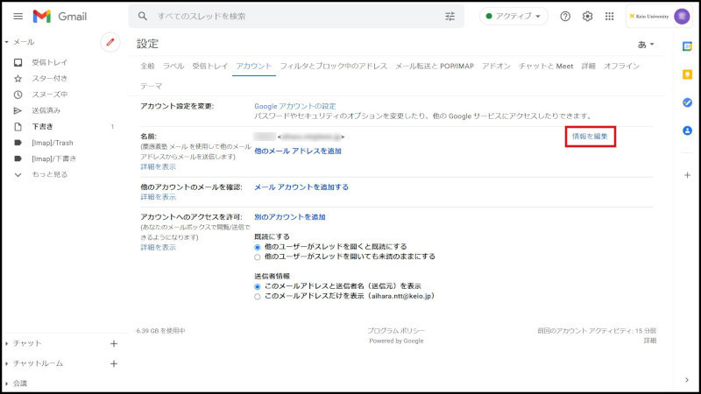Open search filter options icon
This screenshot has height=394, width=701.
450,17
